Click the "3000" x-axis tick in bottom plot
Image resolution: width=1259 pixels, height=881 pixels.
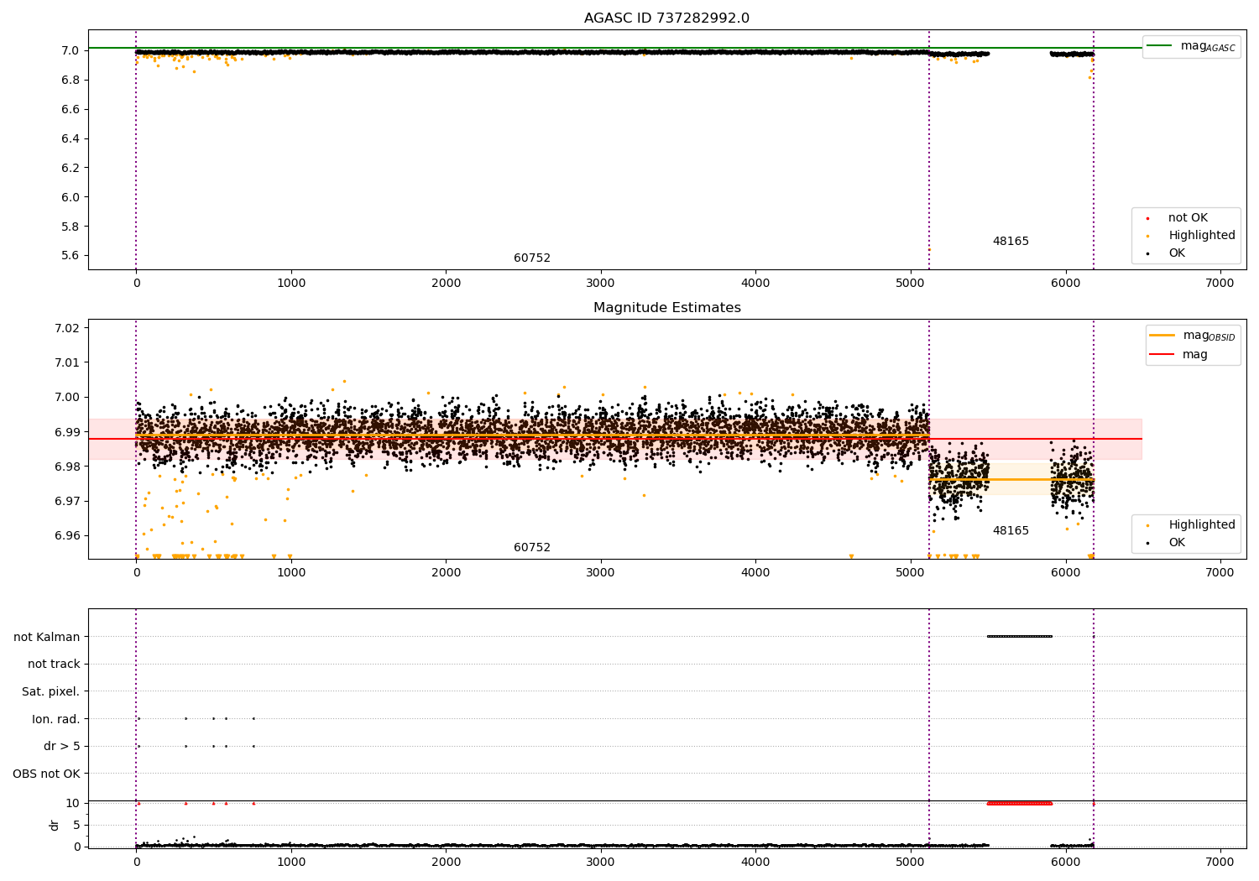[x=601, y=863]
